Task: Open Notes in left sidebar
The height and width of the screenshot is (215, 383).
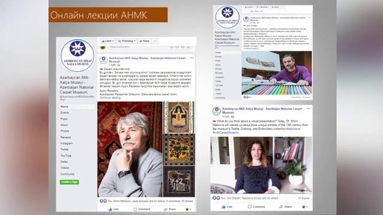Action: tap(64, 162)
